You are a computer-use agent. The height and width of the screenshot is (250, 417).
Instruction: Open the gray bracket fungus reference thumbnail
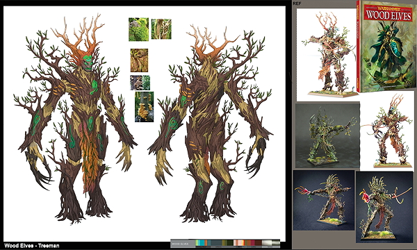[x=140, y=83]
